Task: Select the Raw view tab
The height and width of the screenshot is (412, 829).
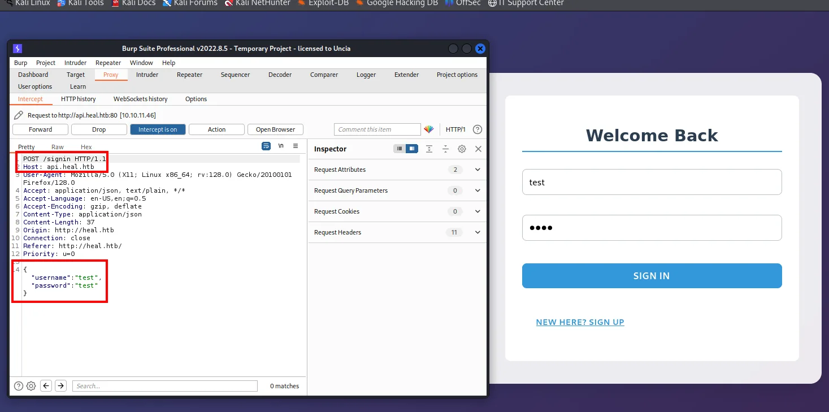Action: [58, 147]
